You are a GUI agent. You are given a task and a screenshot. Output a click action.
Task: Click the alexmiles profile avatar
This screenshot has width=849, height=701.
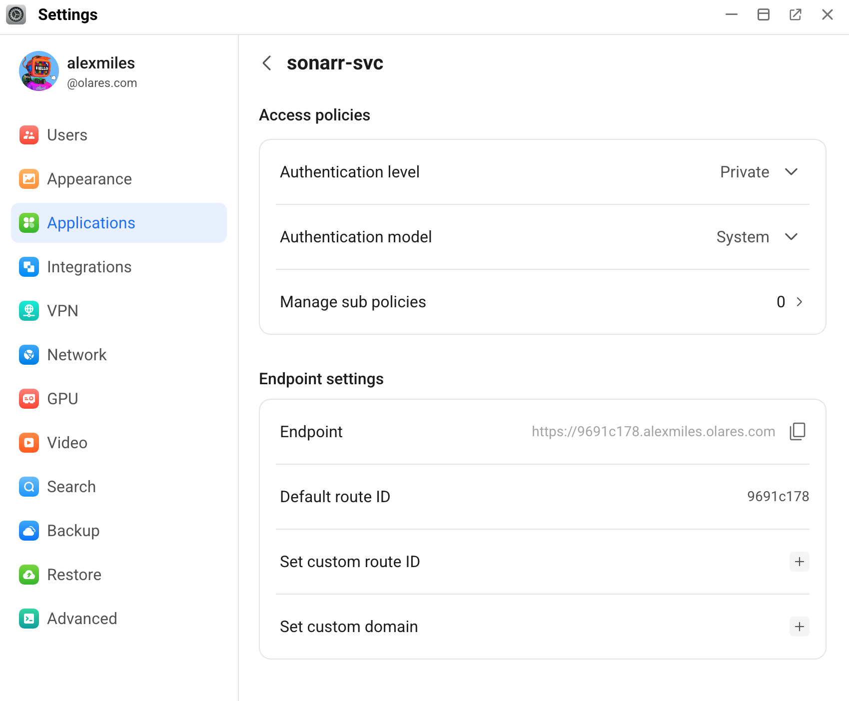[x=39, y=71]
